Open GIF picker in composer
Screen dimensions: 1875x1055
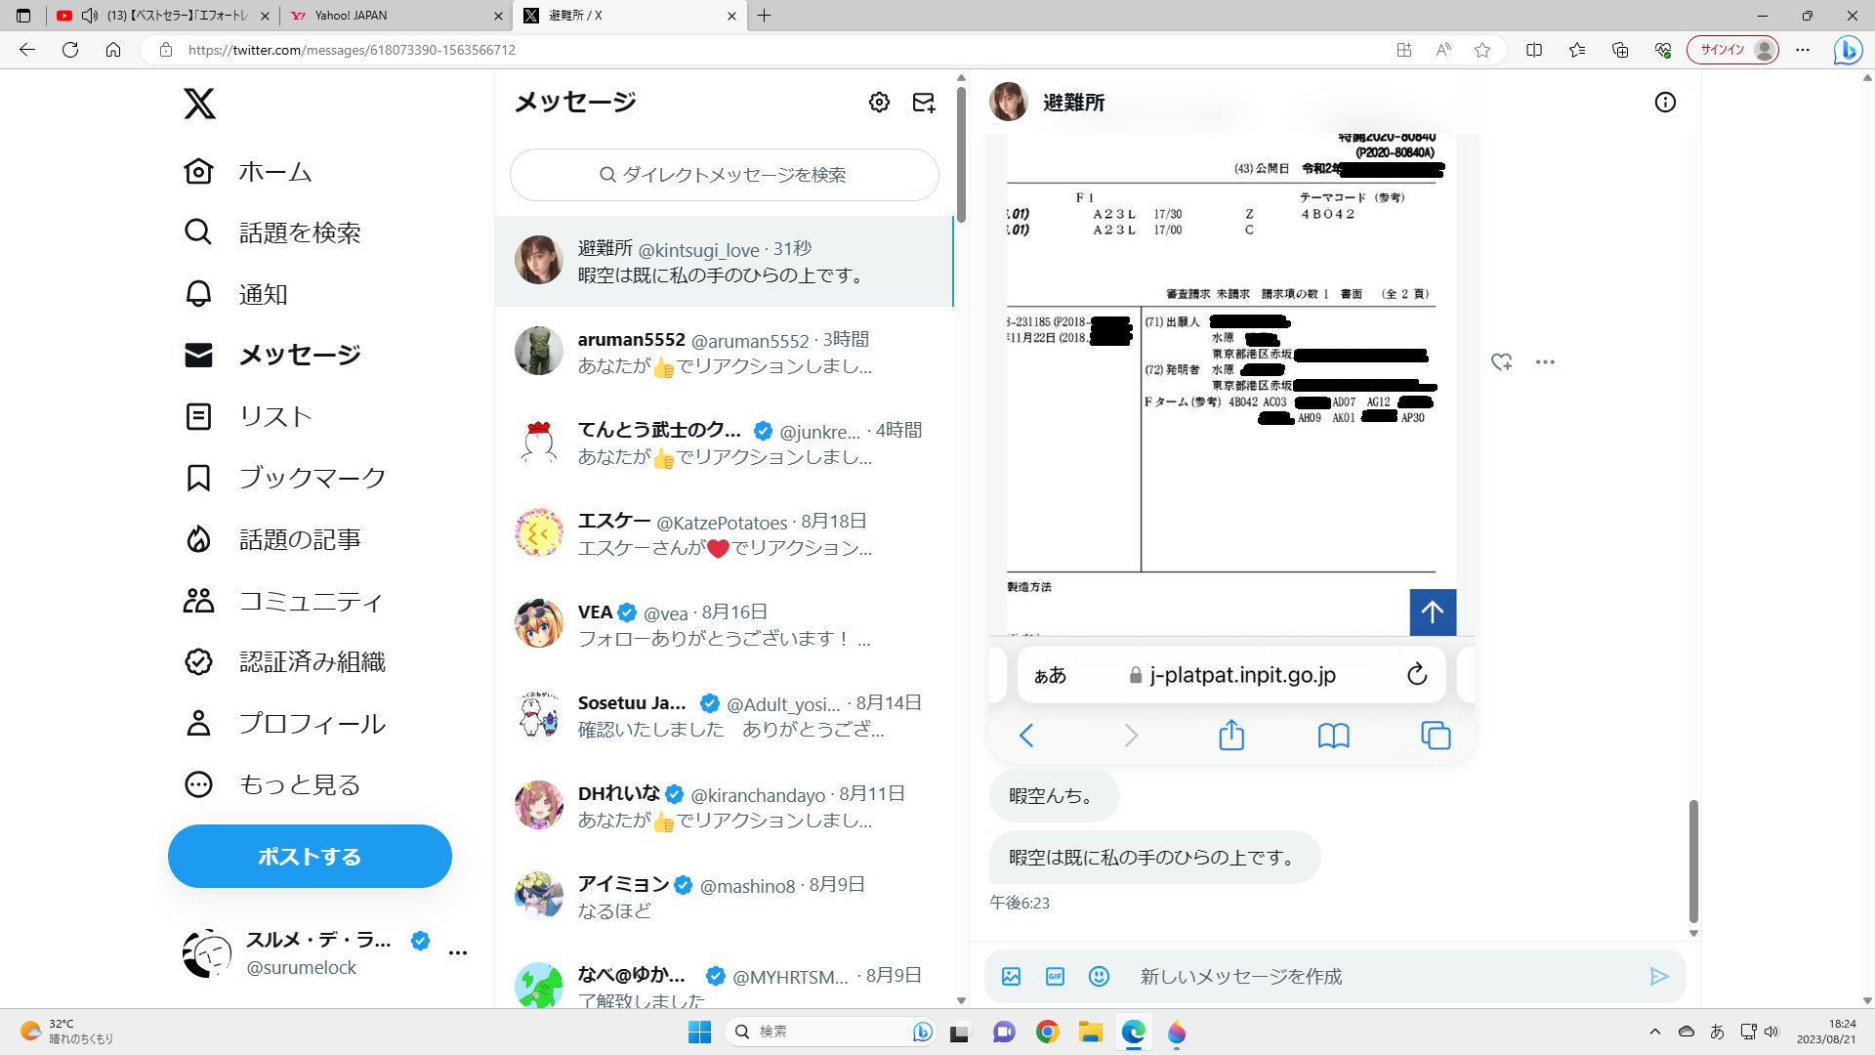click(1055, 976)
